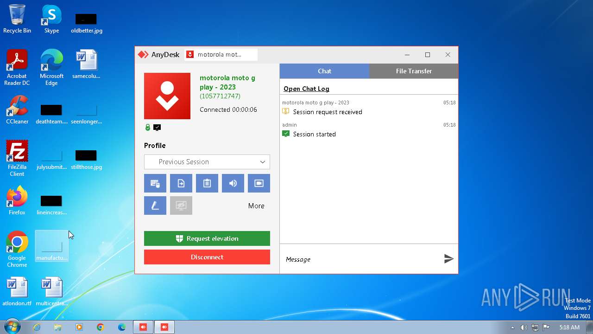Select the Recycle Bin desktop icon
The width and height of the screenshot is (593, 334).
point(17,19)
